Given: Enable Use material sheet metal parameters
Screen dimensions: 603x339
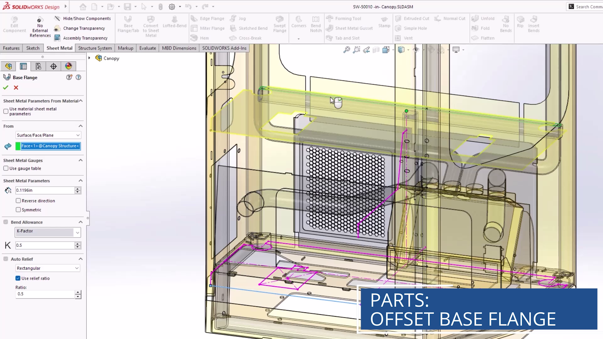Looking at the screenshot, I should 6,111.
